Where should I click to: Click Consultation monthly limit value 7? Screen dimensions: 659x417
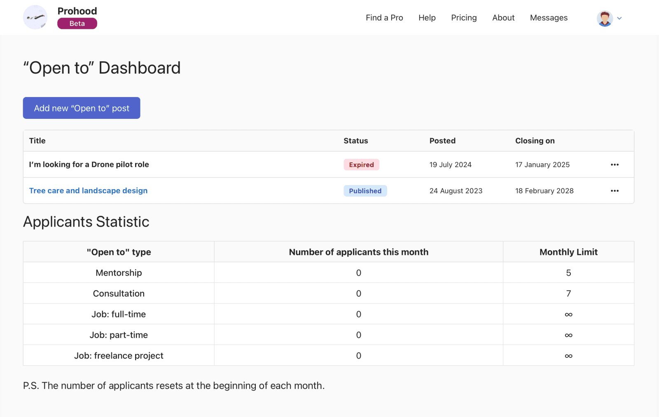point(568,293)
